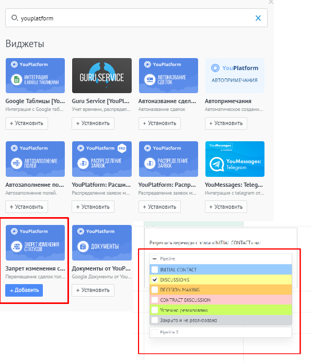This screenshot has width=311, height=361.
Task: Check the INITIAL CONTACT stage checkbox
Action: [155, 269]
